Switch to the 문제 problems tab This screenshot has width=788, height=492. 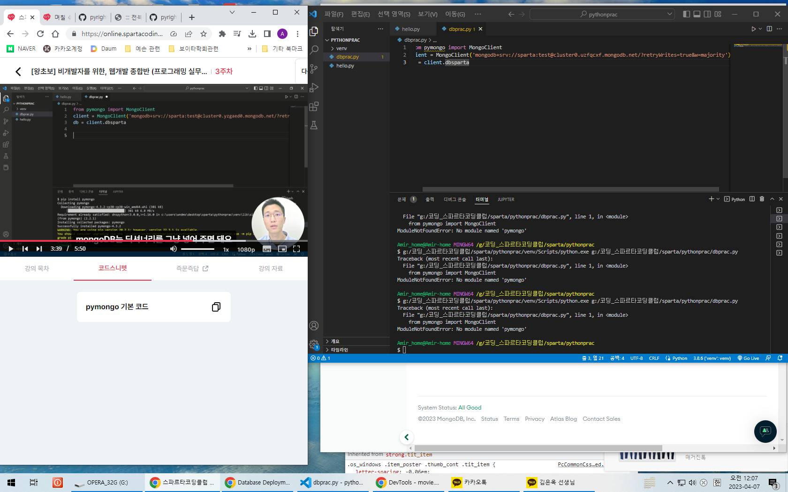point(402,200)
